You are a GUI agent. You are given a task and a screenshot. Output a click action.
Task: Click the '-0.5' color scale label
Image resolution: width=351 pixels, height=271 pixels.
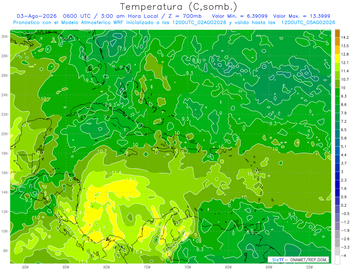(345, 214)
